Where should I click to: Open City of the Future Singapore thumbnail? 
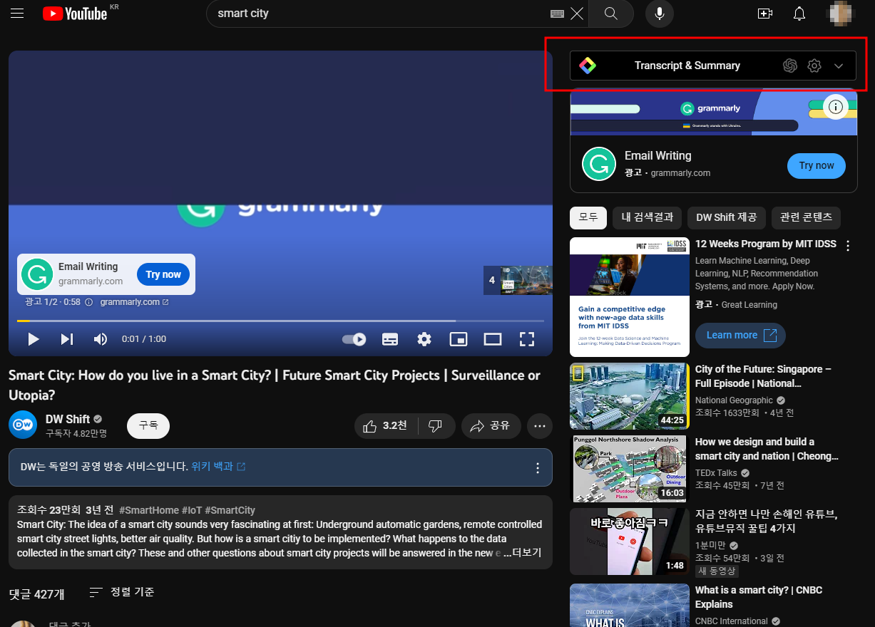(x=630, y=396)
